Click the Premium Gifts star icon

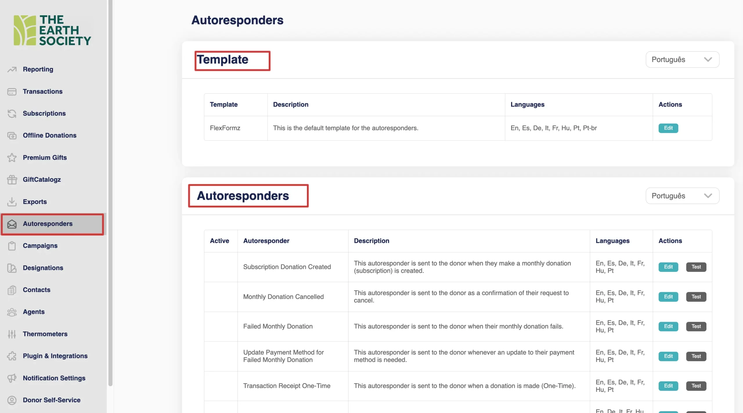coord(12,158)
